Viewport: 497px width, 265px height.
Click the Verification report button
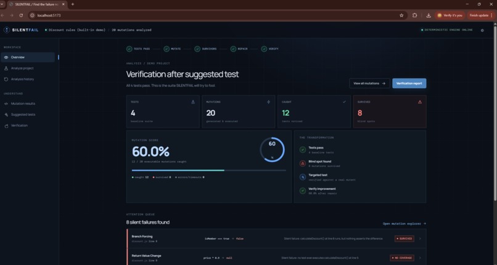coord(409,83)
